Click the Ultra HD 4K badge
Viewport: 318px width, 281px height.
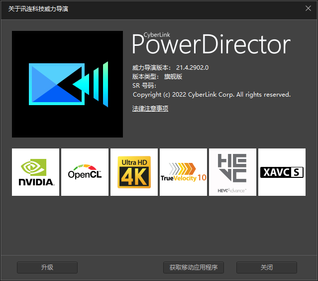coord(134,172)
